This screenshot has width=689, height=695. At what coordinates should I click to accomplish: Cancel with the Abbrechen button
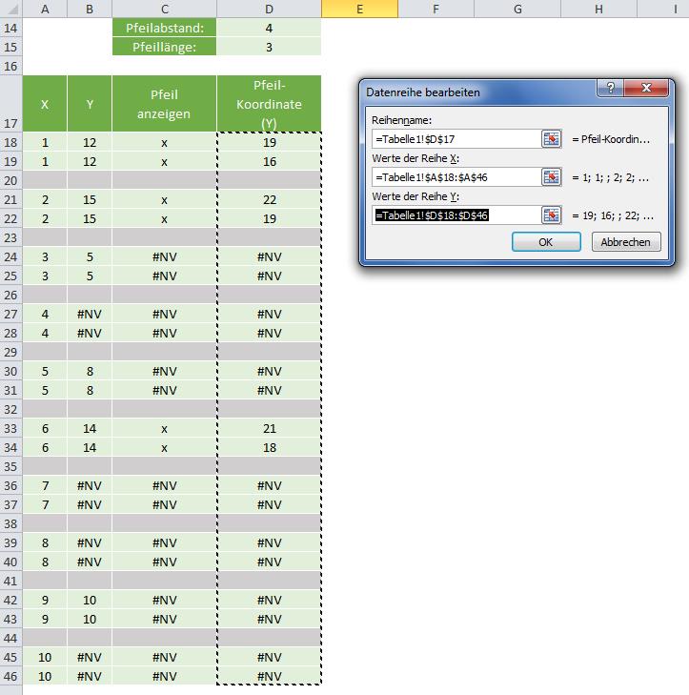(x=626, y=242)
